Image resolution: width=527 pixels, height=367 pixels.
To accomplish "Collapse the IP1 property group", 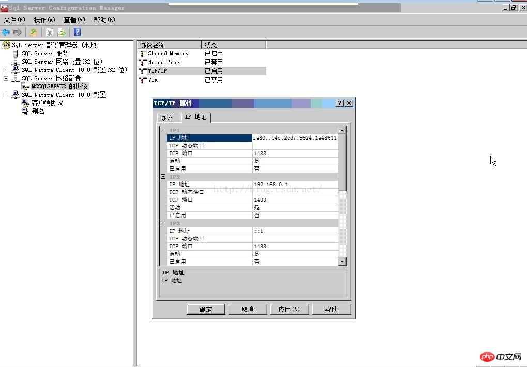I will click(x=163, y=130).
